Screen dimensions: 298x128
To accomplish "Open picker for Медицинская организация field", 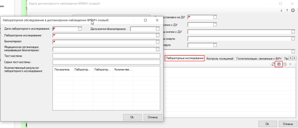I will (x=158, y=49).
